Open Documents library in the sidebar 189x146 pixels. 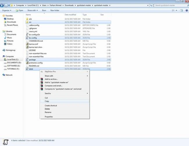(x=12, y=35)
